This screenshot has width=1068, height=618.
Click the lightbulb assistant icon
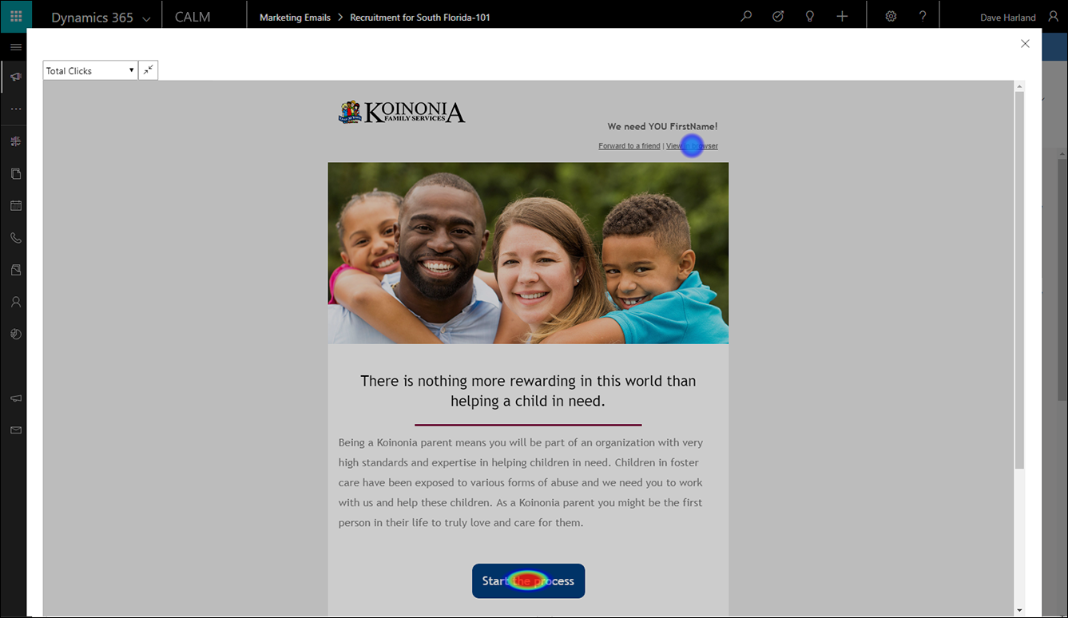[x=810, y=16]
